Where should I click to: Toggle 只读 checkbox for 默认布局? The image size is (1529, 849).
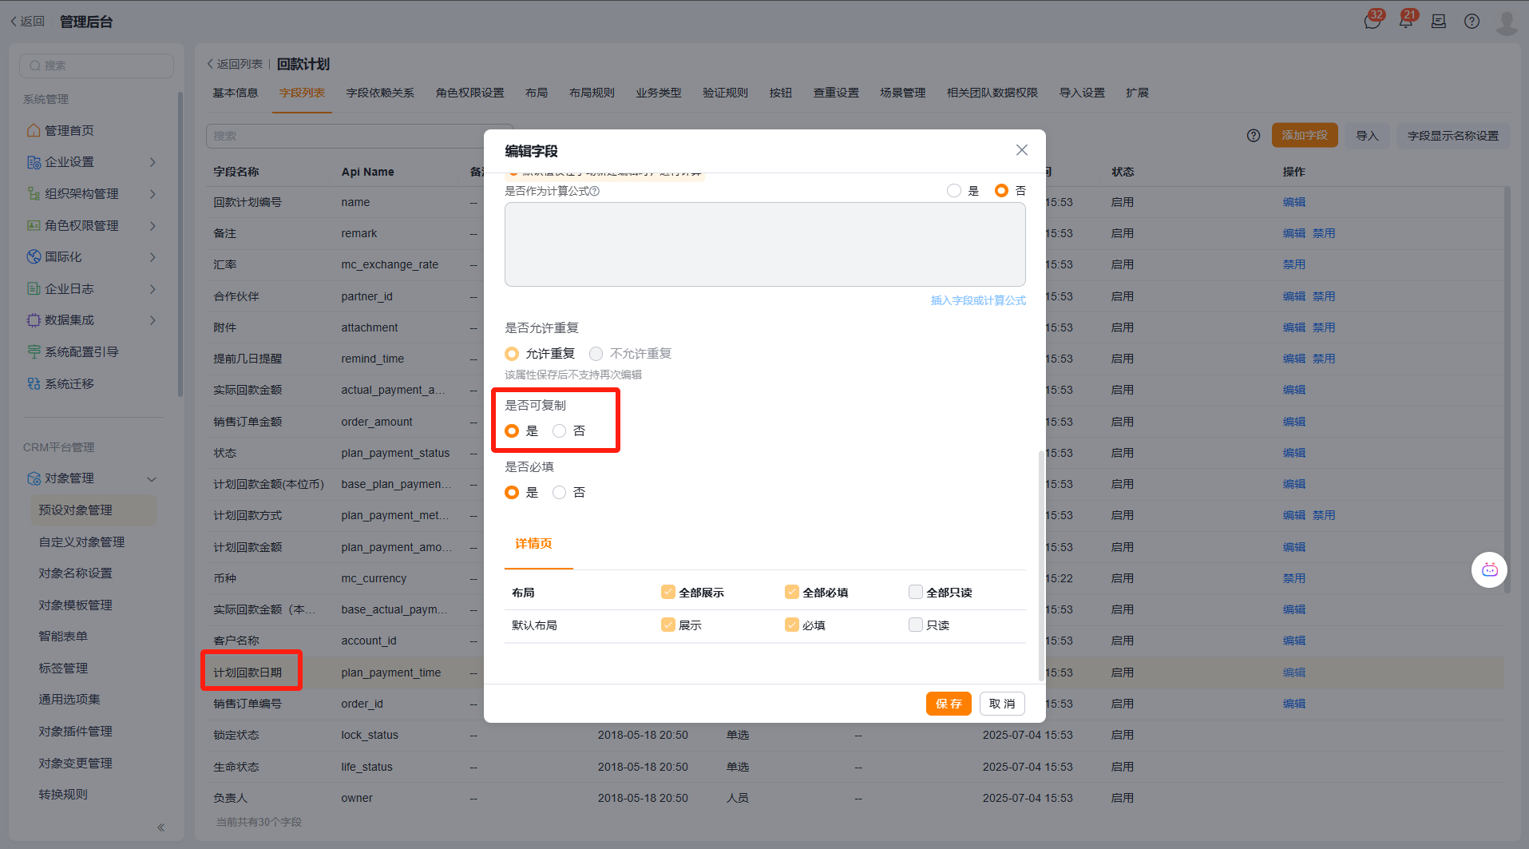916,625
